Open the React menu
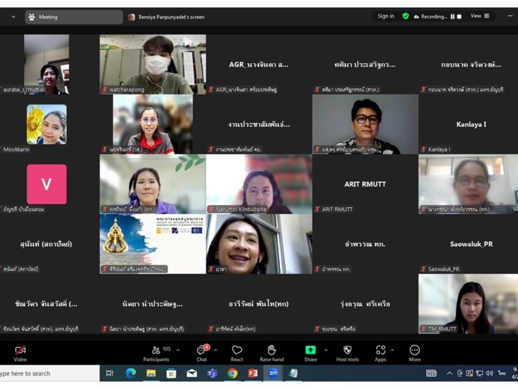This screenshot has height=389, width=518. (237, 353)
